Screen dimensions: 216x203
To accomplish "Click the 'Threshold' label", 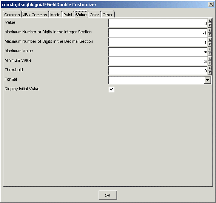I will point(14,70).
